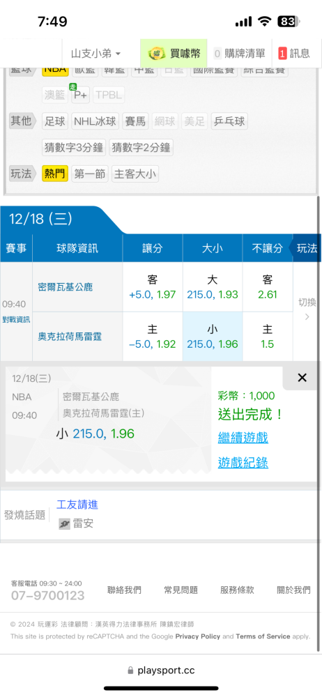Image resolution: width=322 pixels, height=697 pixels.
Task: Select the 熱門 play filter
Action: click(x=55, y=174)
